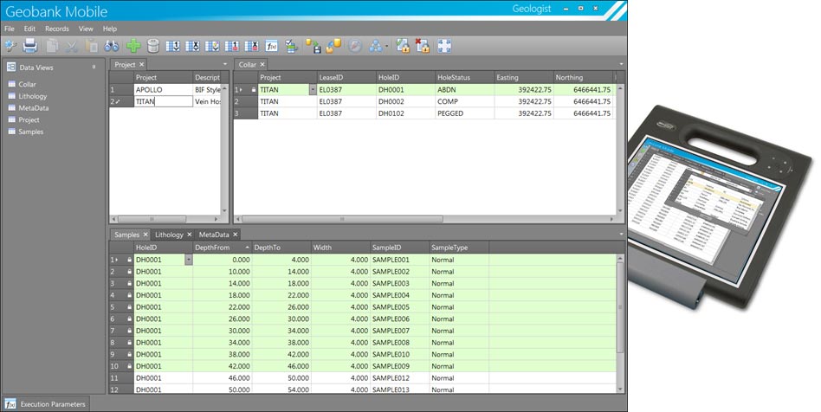
Task: Click the database save/export toolbar icon
Action: coord(314,46)
